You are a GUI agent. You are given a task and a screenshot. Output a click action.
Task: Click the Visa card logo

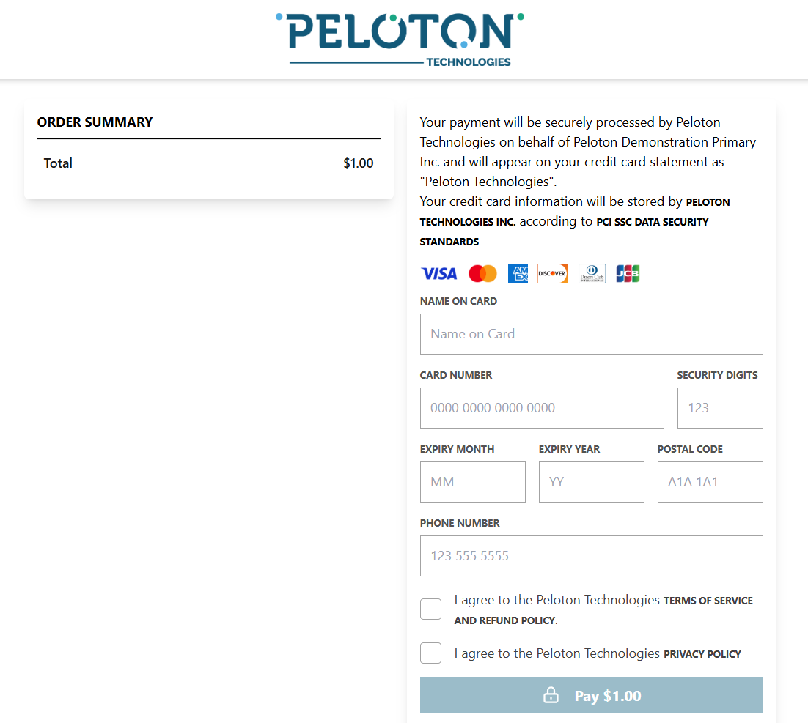(x=438, y=274)
